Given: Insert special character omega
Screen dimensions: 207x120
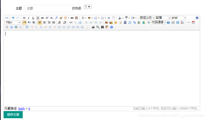Looking at the screenshot, I should (x=11, y=27).
